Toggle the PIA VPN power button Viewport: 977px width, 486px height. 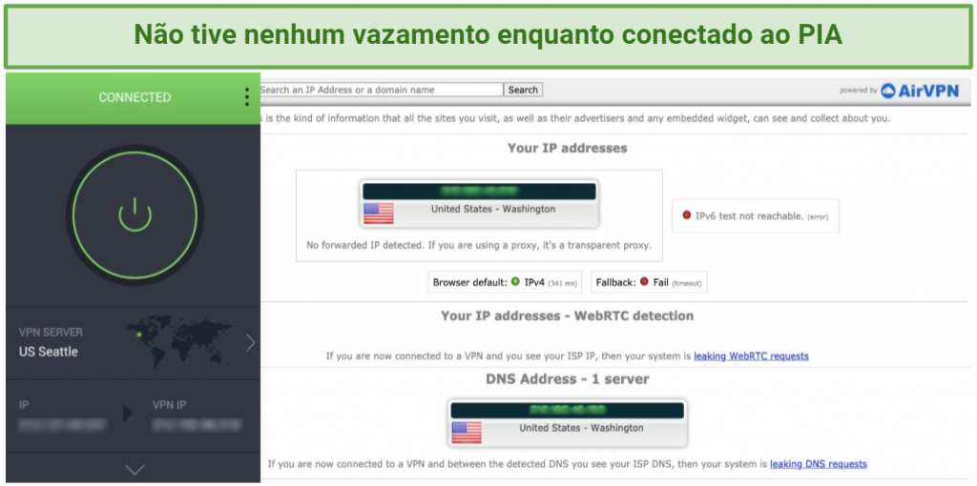135,214
